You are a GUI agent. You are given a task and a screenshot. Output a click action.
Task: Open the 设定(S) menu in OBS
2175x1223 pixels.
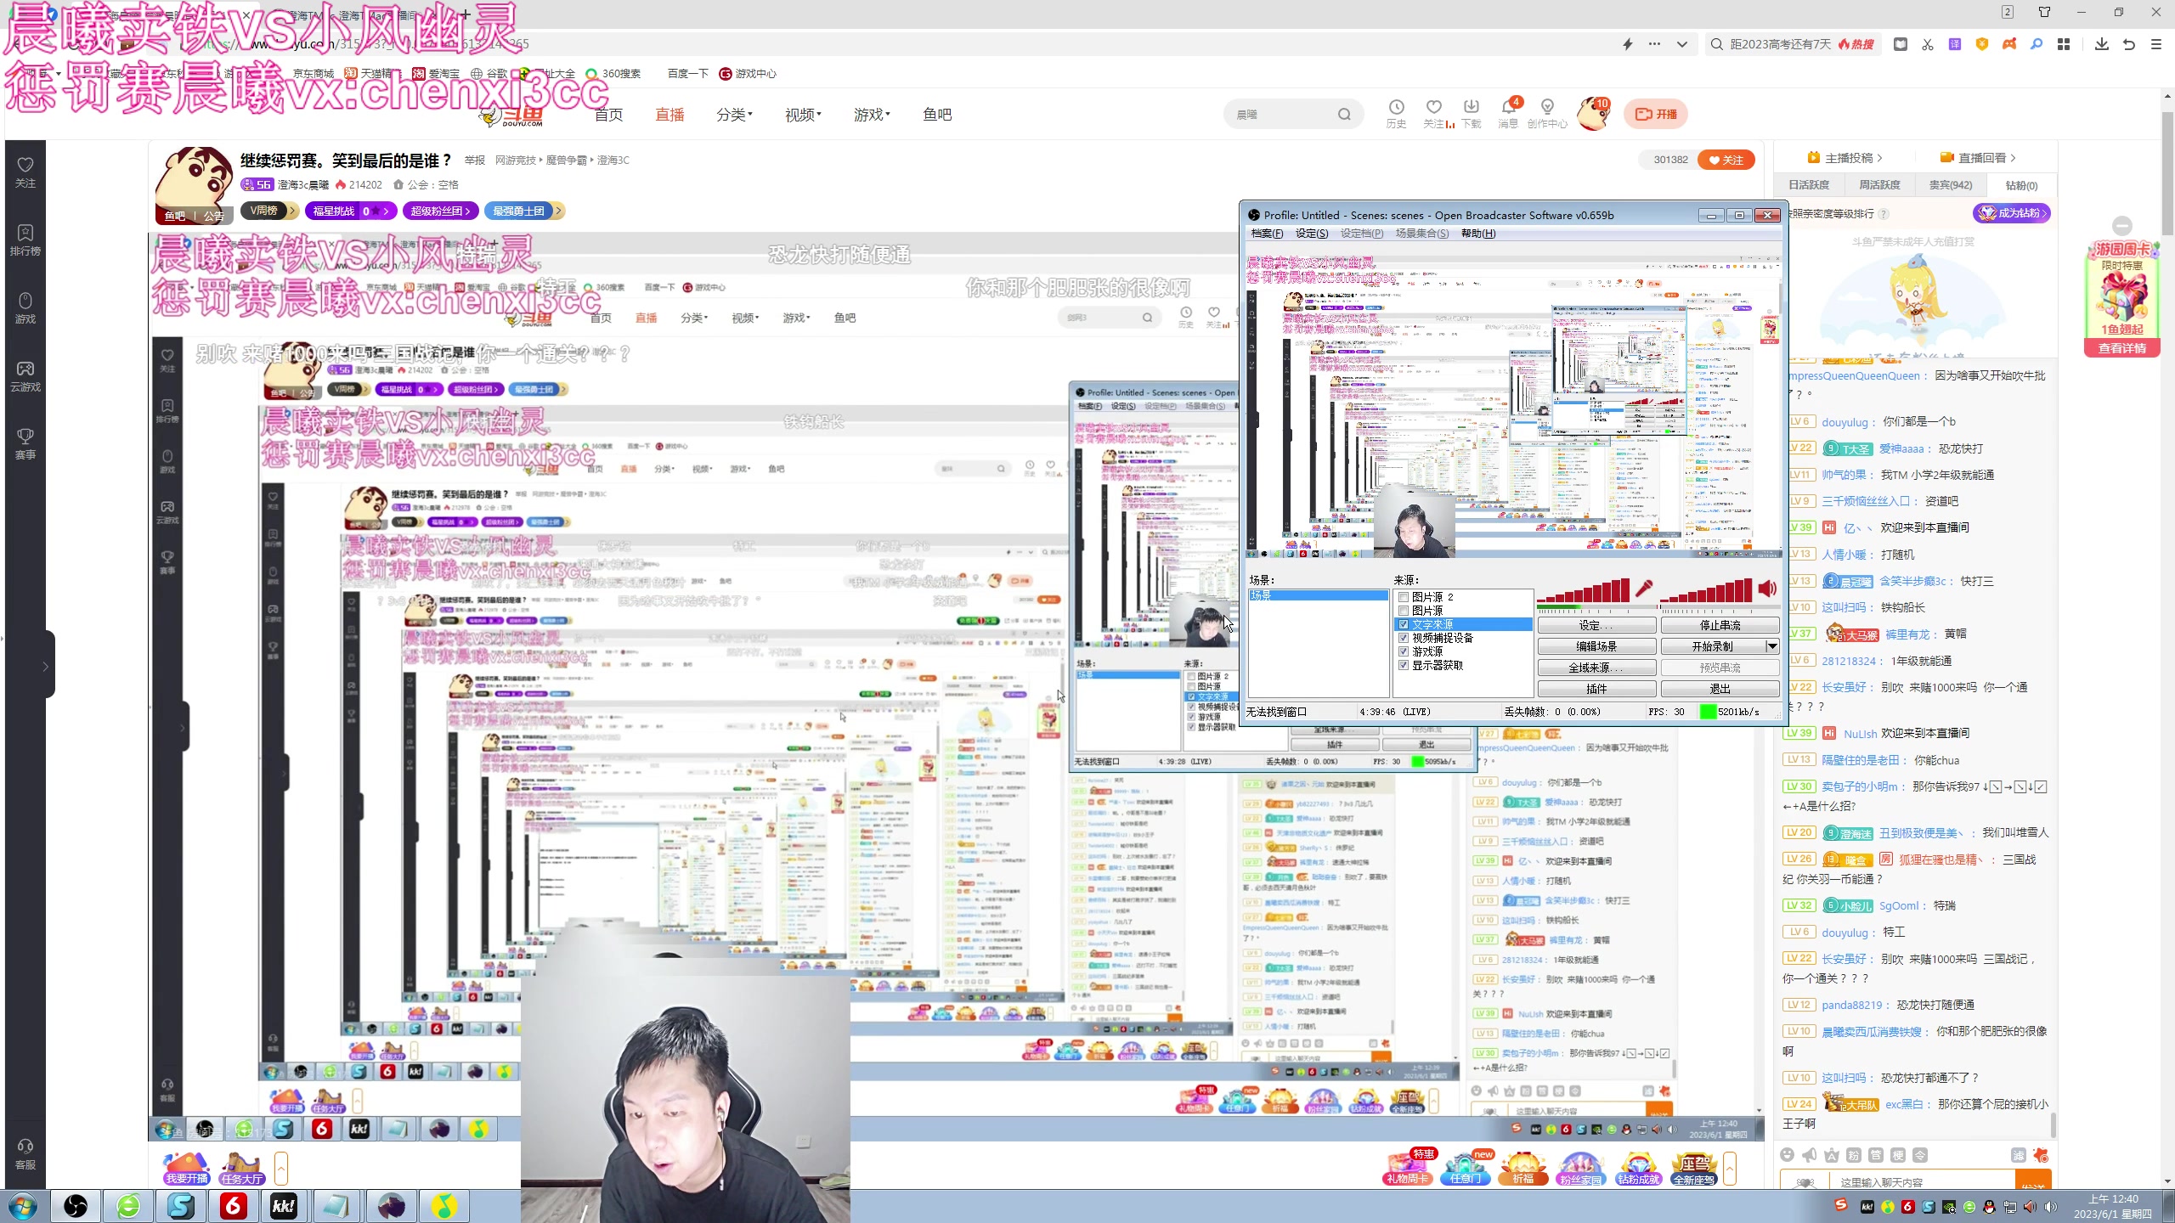1311,234
